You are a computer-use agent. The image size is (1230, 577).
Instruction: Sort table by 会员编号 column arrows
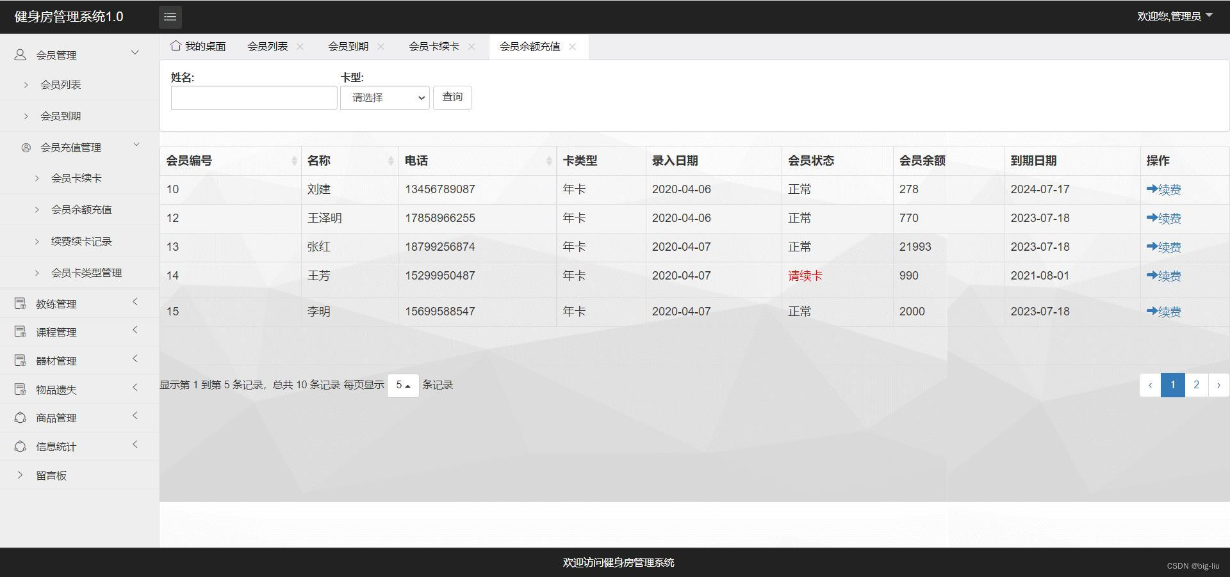[x=294, y=161]
